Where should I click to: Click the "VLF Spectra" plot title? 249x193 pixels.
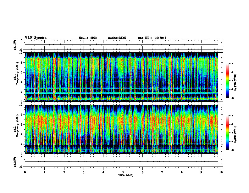pos(36,38)
